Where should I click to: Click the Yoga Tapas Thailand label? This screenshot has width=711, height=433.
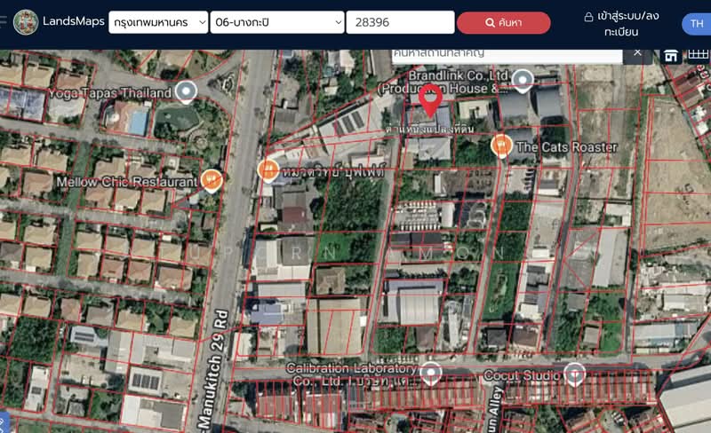109,93
